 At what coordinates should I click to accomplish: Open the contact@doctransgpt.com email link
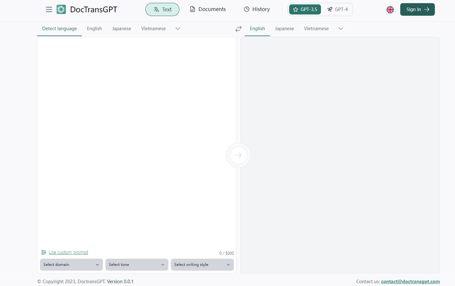click(x=410, y=282)
